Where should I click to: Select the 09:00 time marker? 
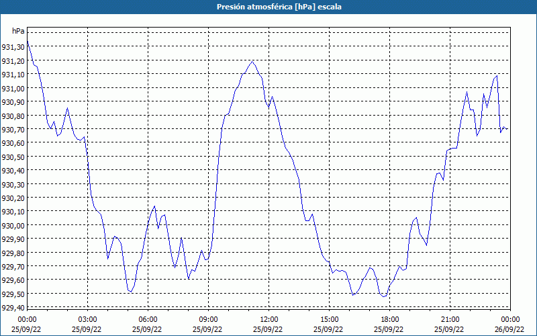[x=208, y=319]
